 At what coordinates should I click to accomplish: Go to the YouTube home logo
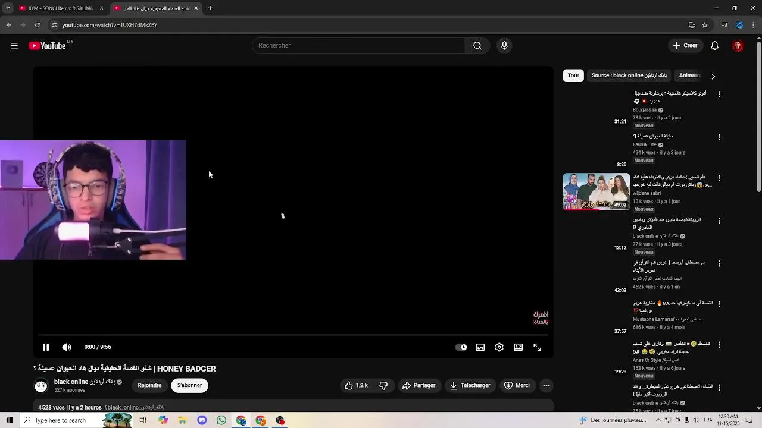(x=47, y=46)
